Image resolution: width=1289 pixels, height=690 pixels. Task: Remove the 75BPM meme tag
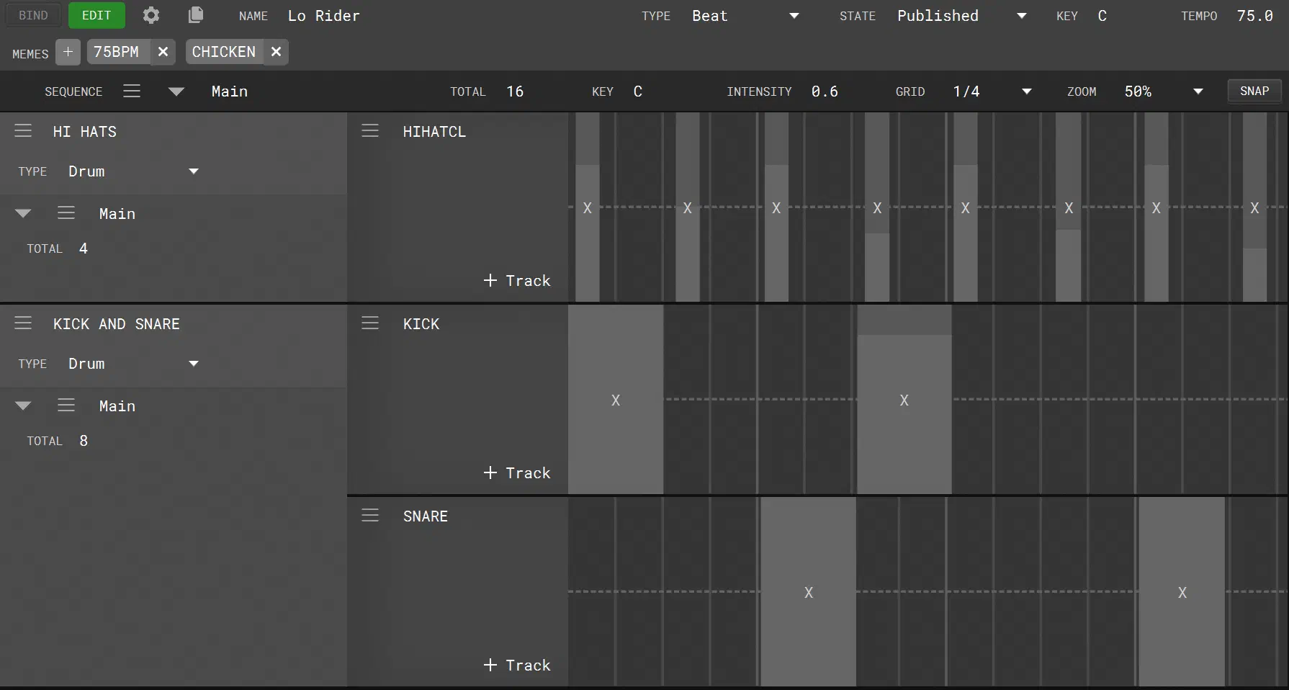[x=163, y=52]
